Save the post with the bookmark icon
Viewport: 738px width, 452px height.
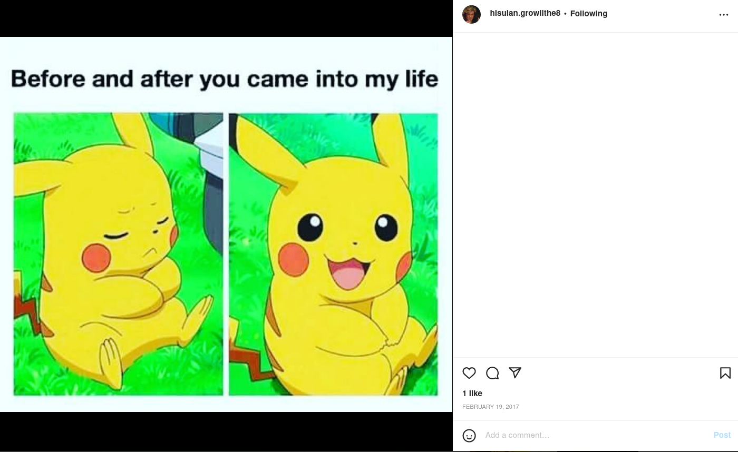(x=725, y=373)
